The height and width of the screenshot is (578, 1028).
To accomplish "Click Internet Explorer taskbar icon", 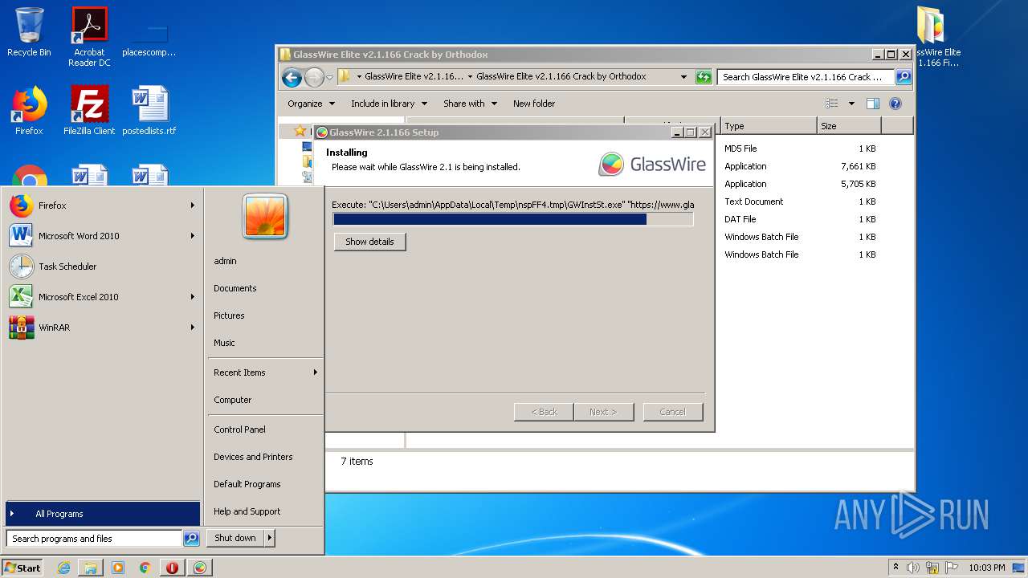I will click(x=64, y=568).
